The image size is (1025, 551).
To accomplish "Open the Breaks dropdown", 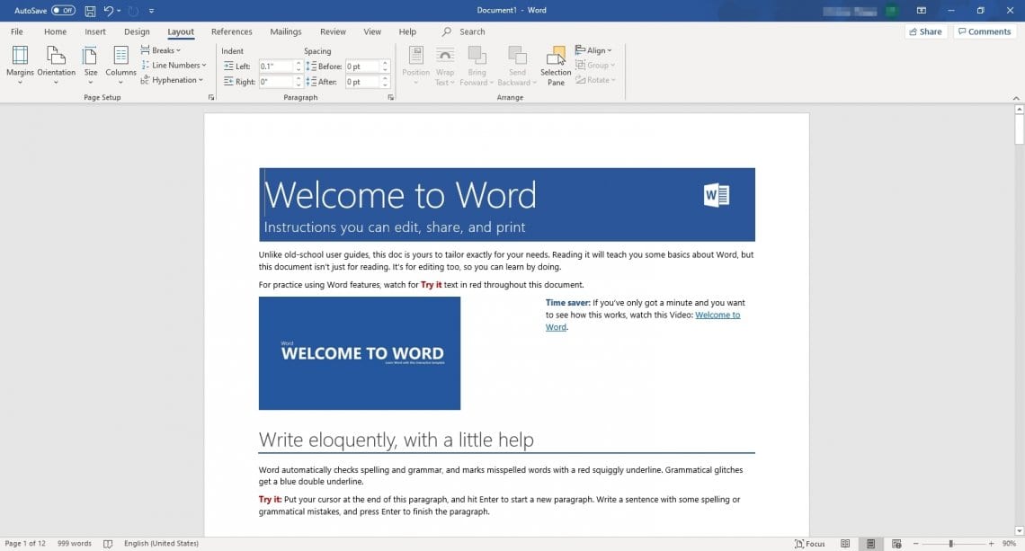I will pyautogui.click(x=162, y=49).
